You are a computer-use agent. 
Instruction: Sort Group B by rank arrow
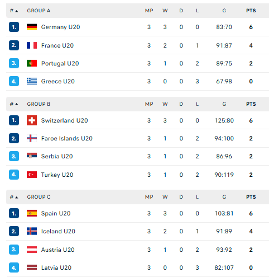tap(17, 104)
